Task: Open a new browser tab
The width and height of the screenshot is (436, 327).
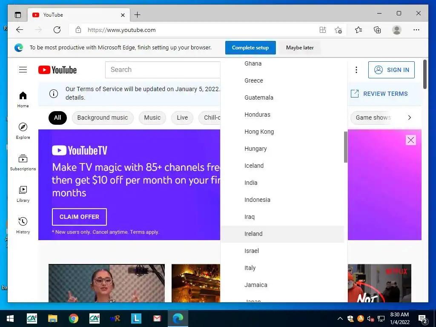Action: 138,15
